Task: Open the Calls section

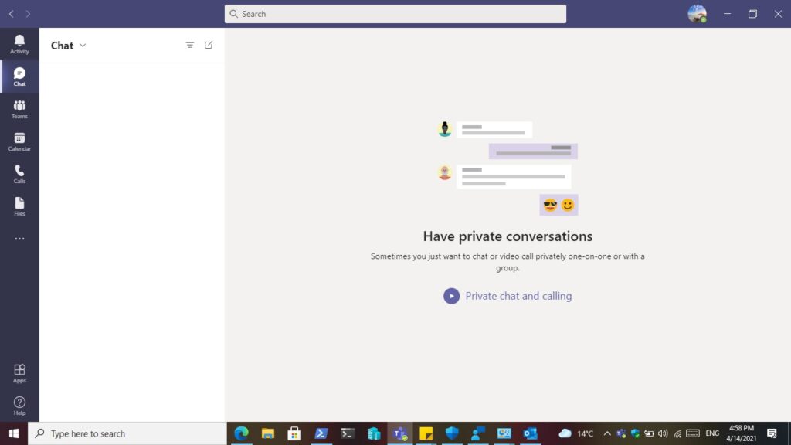Action: click(19, 174)
